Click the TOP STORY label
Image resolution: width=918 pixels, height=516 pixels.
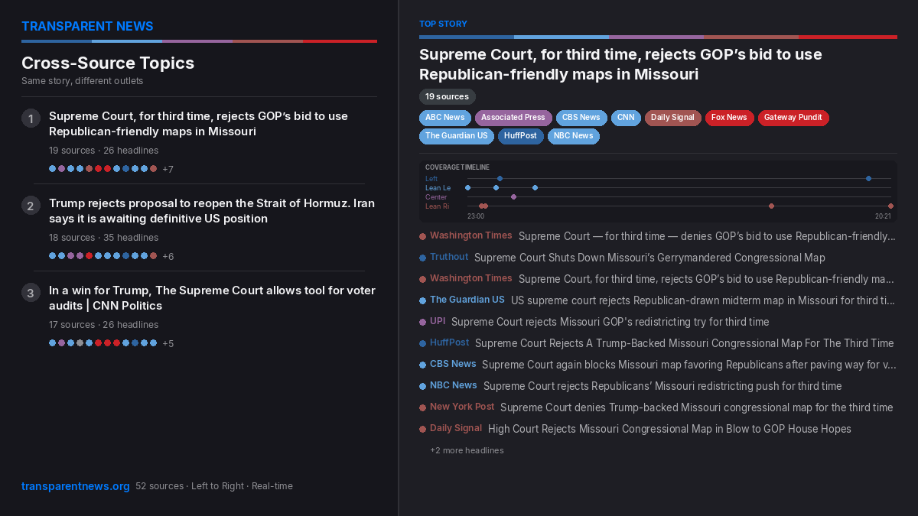pyautogui.click(x=443, y=24)
